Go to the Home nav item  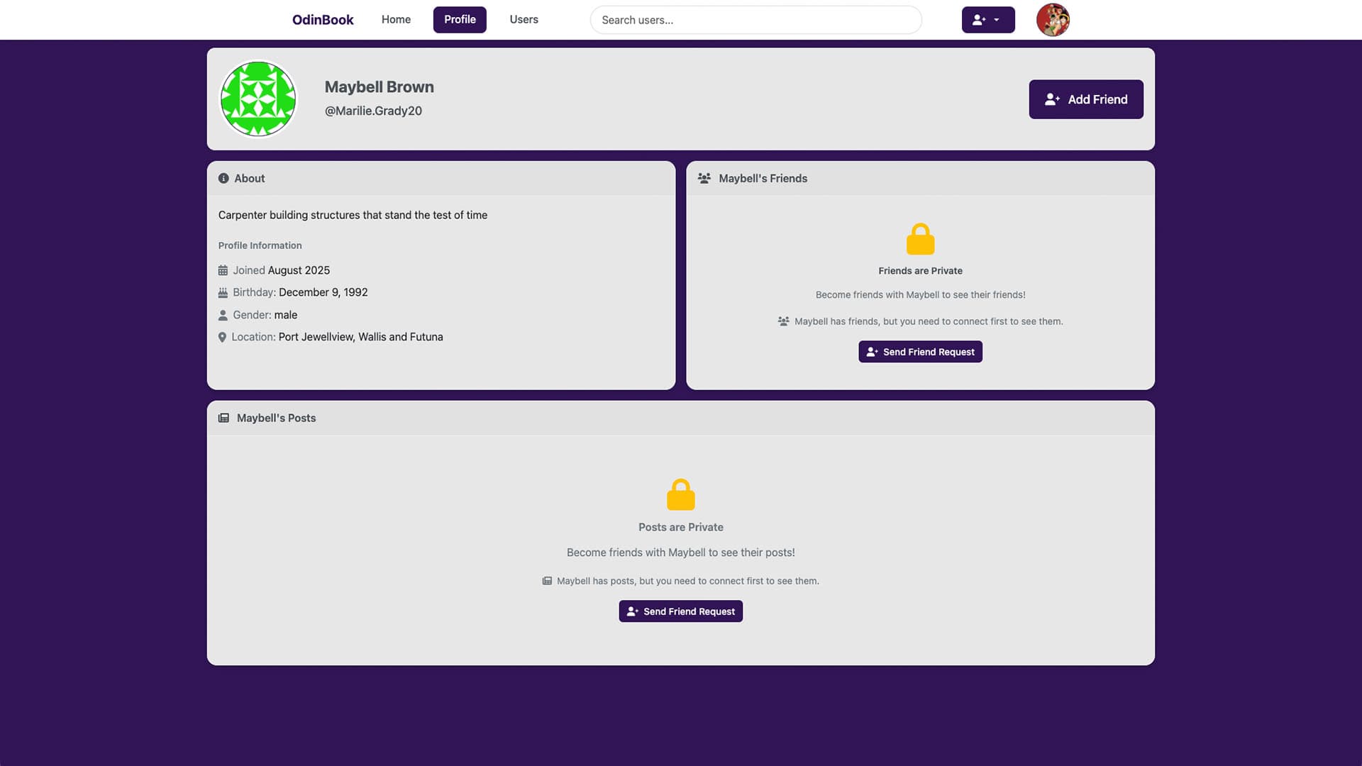[396, 20]
